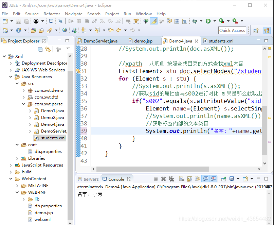Close the Demo4.java editor tab
The height and width of the screenshot is (225, 274).
tap(197, 41)
